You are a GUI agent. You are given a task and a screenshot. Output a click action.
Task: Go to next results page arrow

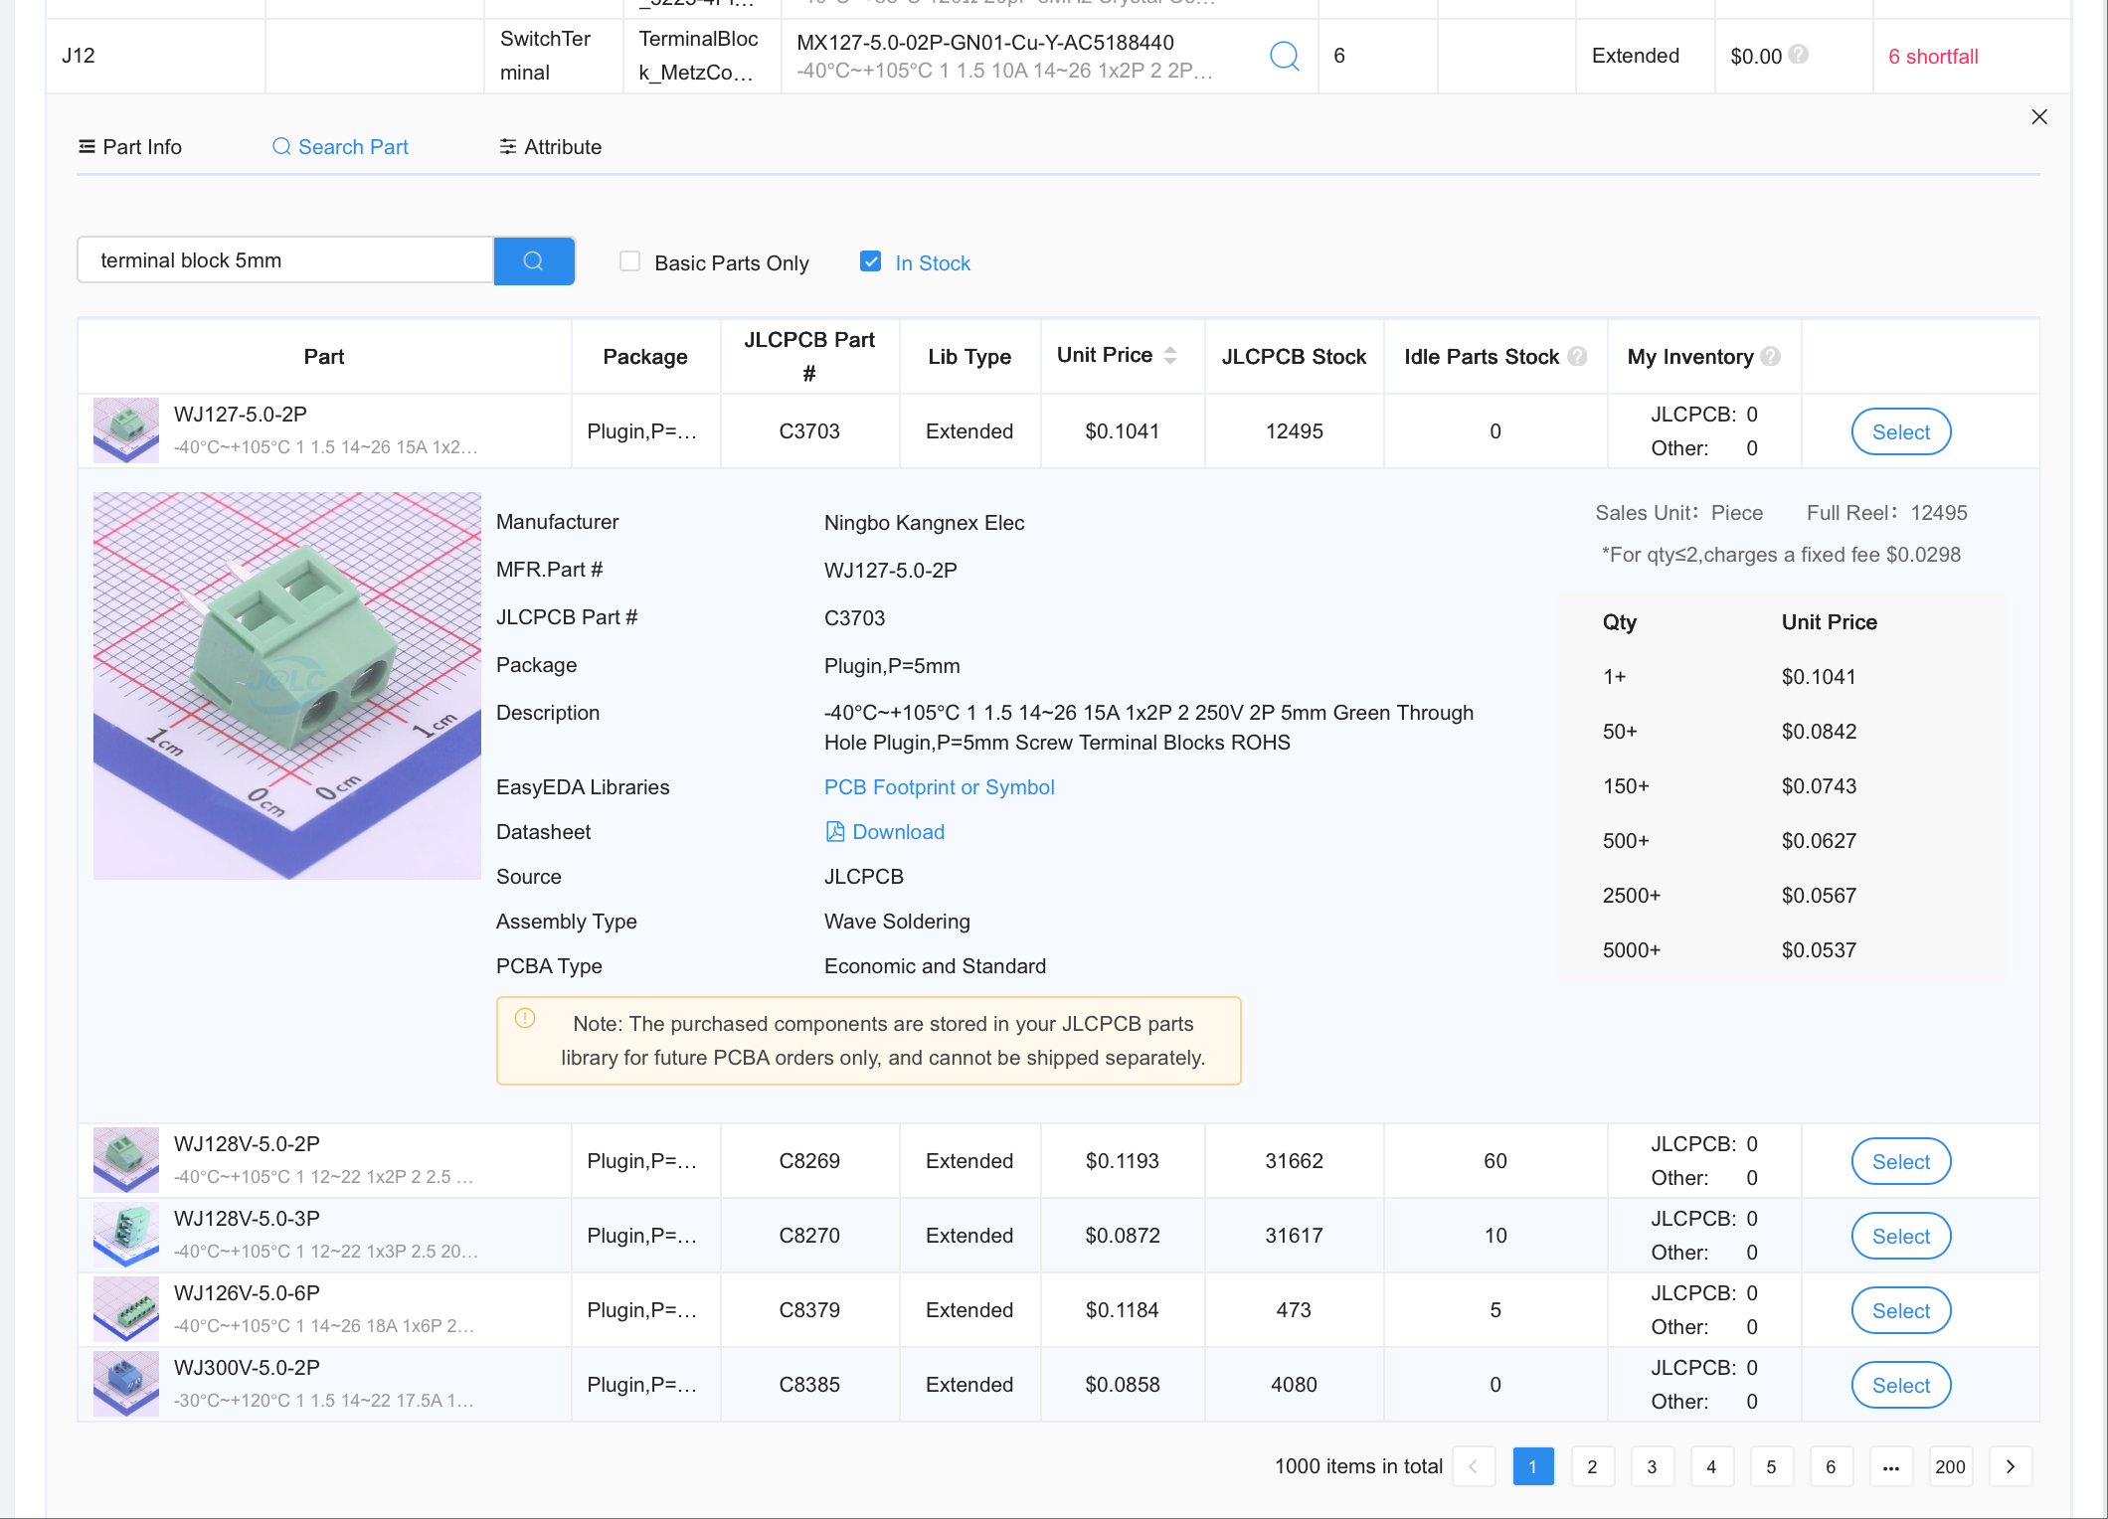pyautogui.click(x=2010, y=1466)
